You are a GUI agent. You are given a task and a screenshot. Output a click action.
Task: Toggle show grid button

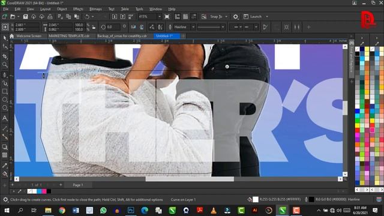[185, 17]
